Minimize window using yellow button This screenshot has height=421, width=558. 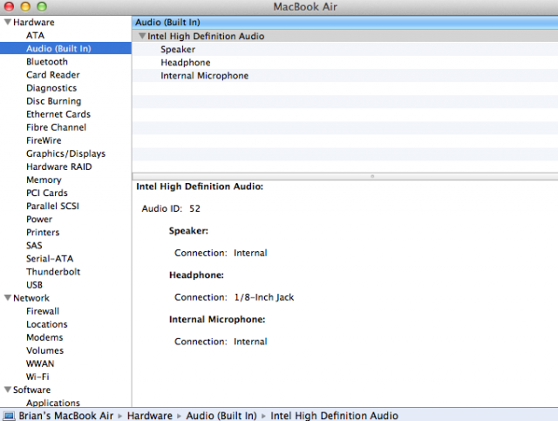(25, 6)
